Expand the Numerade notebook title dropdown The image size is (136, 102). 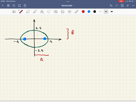pos(68,6)
